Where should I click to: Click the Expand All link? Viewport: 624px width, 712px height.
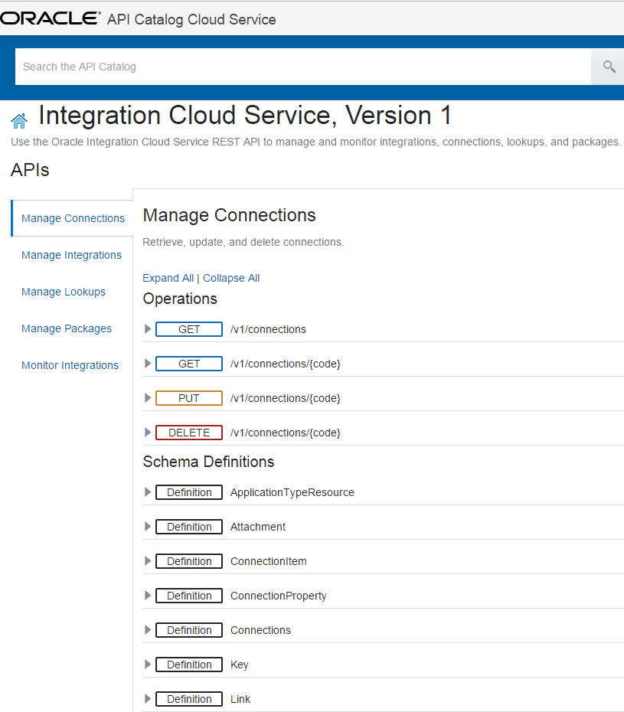pyautogui.click(x=168, y=277)
